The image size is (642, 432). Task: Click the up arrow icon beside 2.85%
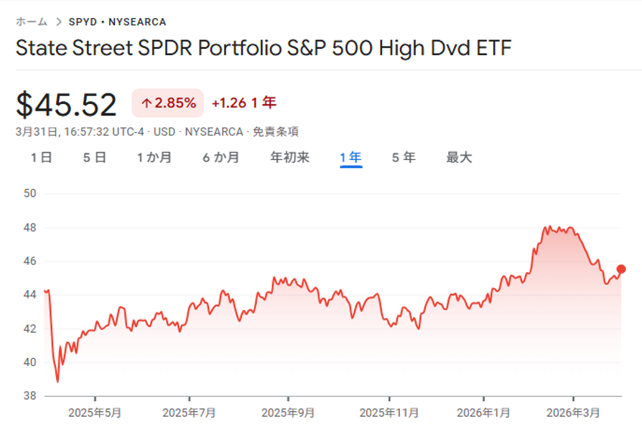click(x=146, y=103)
